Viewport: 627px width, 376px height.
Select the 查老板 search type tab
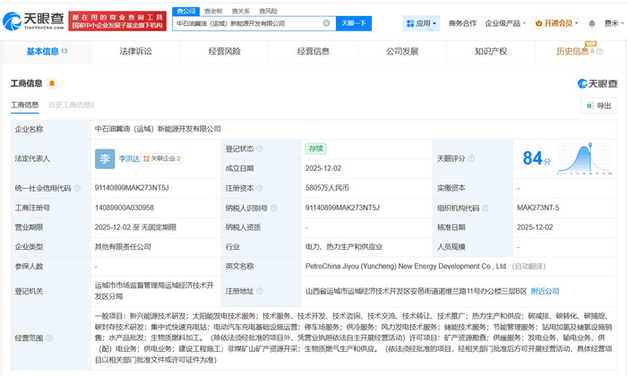(213, 11)
